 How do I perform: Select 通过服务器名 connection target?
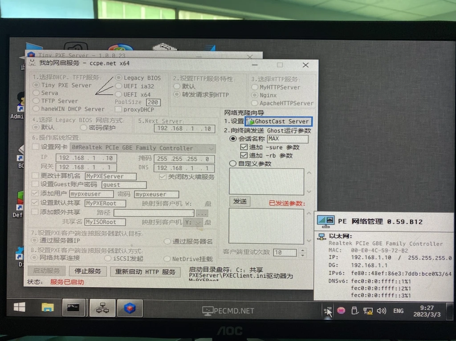[167, 241]
